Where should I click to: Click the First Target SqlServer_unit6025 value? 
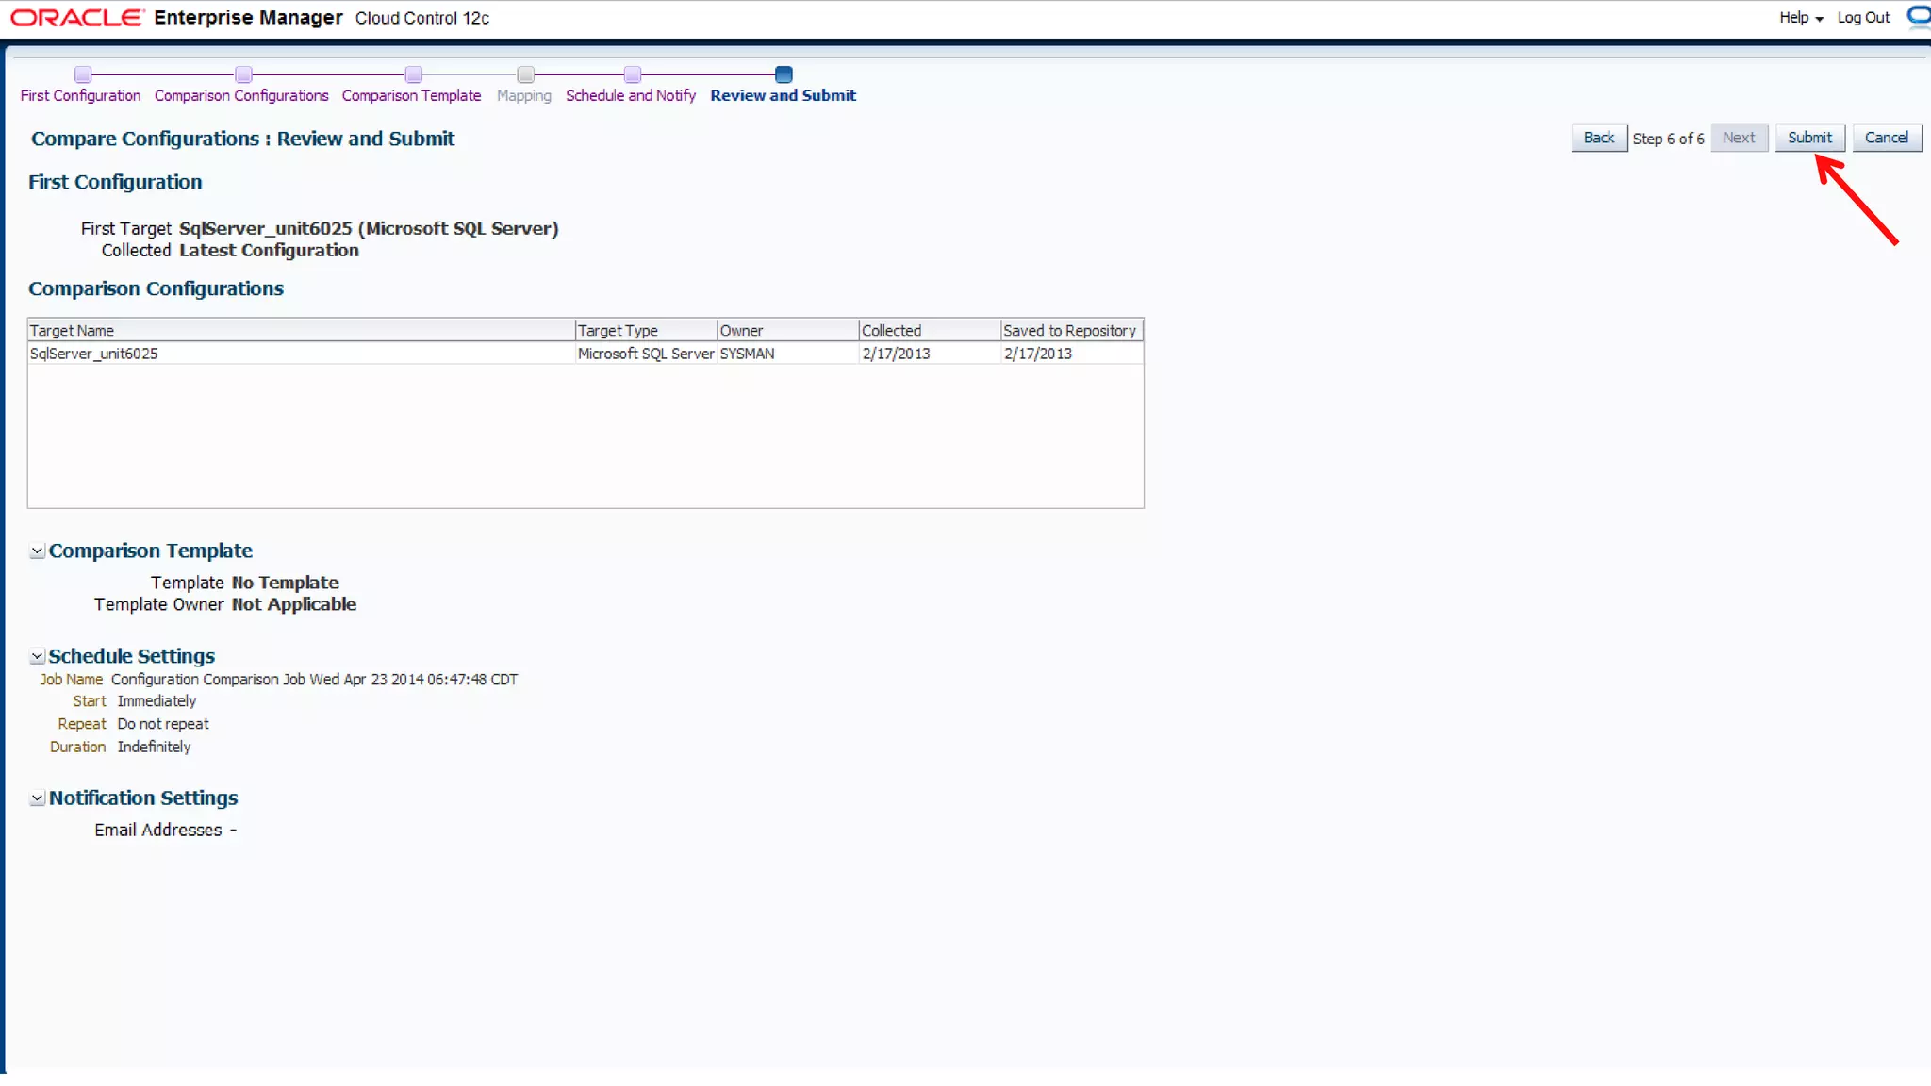[369, 228]
